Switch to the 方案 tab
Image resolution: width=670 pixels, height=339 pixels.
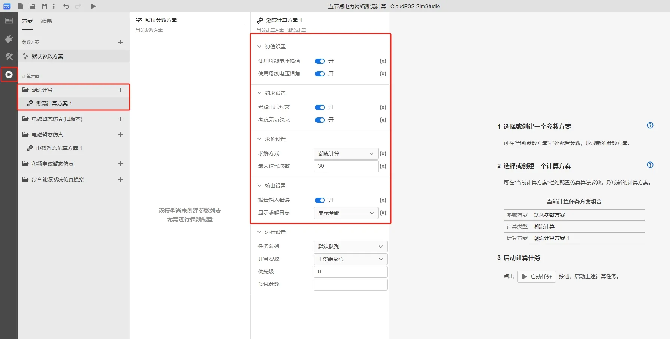(x=27, y=21)
